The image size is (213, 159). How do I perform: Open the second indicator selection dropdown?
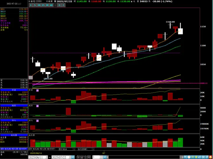click(x=67, y=149)
